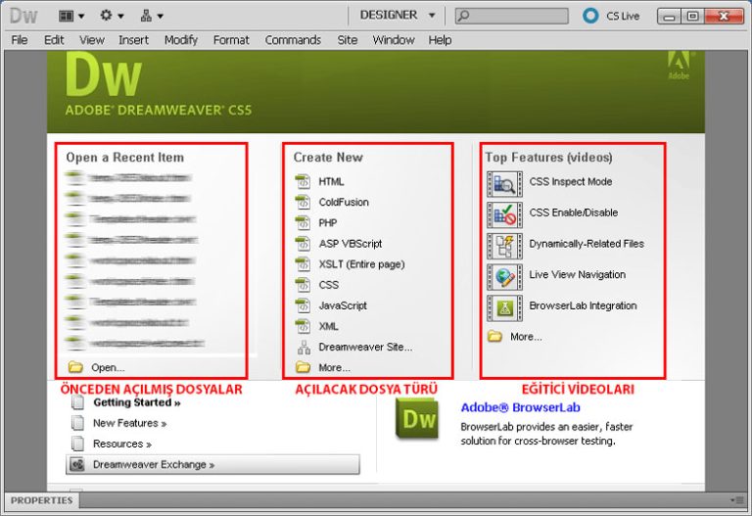Click the Adobe logo in welcome banner

point(679,66)
